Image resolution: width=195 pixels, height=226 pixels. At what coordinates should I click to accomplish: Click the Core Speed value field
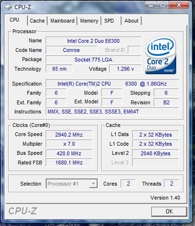coord(69,135)
